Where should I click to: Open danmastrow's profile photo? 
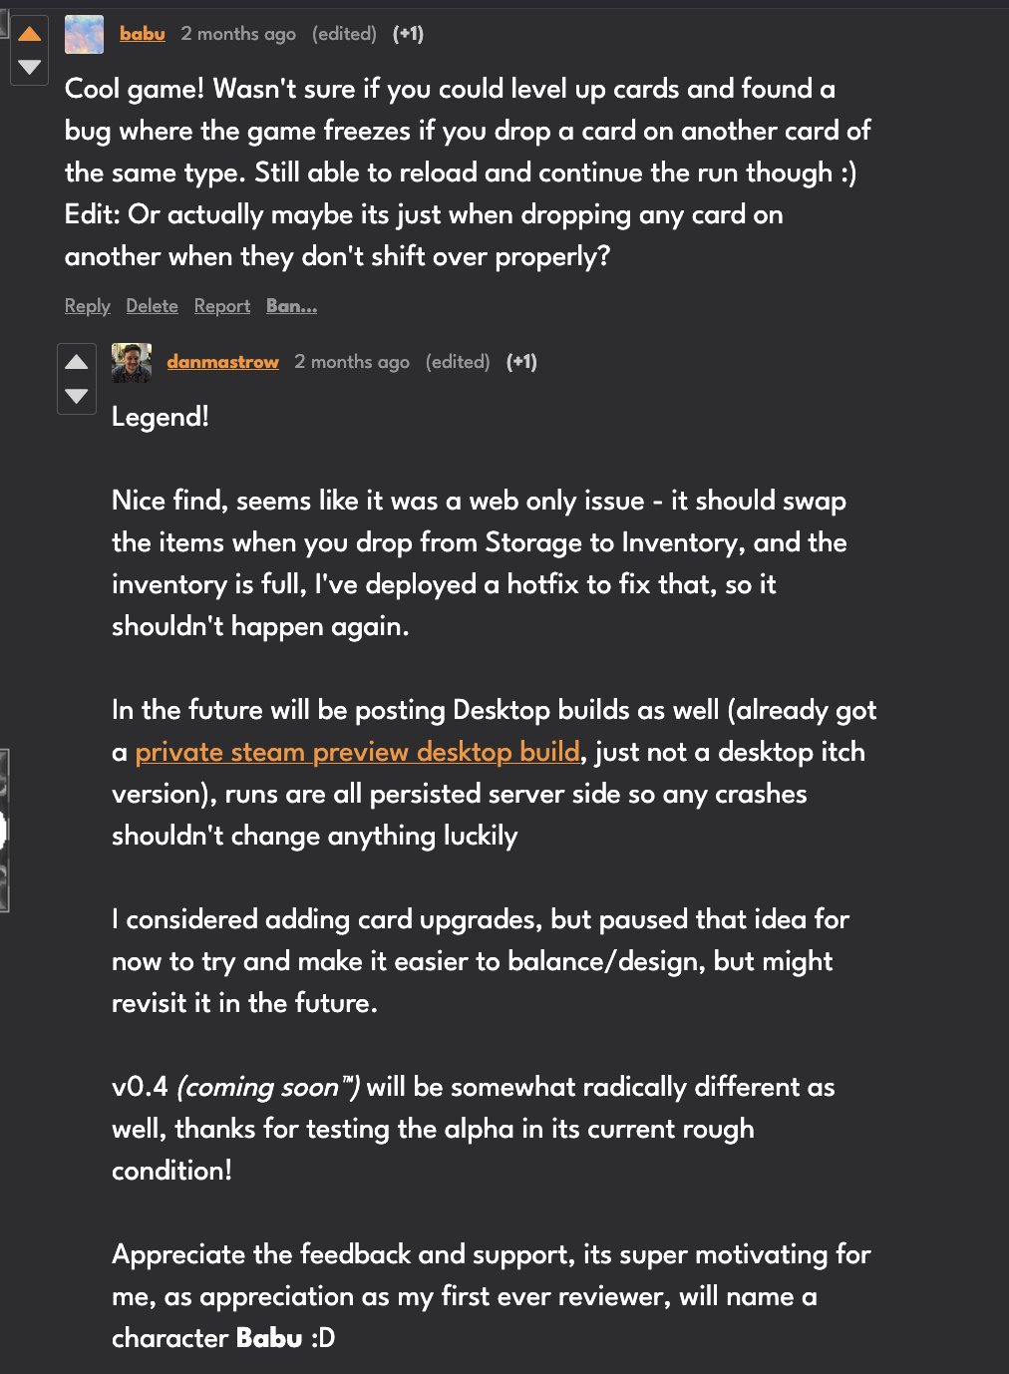pyautogui.click(x=132, y=362)
